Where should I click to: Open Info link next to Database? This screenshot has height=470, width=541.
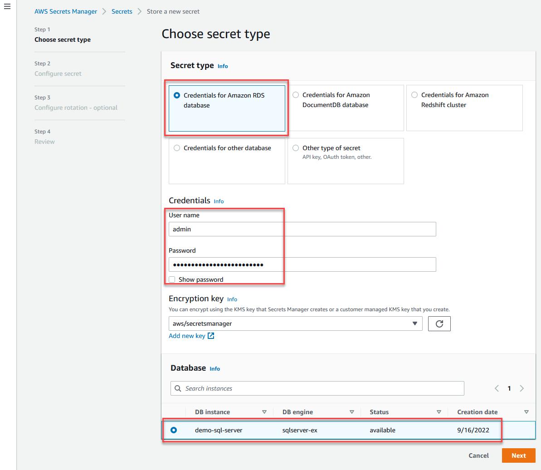214,369
